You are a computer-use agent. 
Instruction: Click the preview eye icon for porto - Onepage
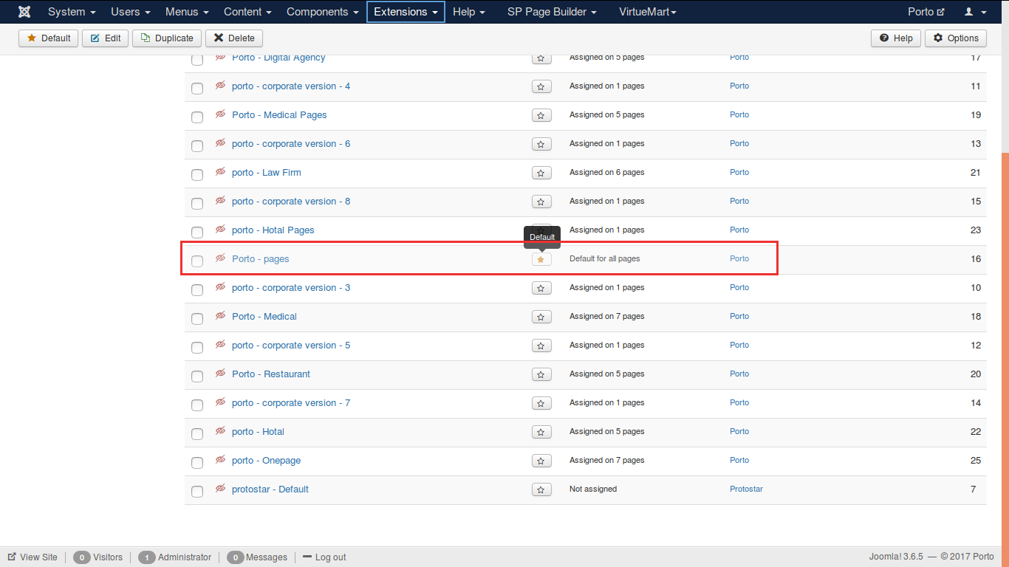pos(220,459)
